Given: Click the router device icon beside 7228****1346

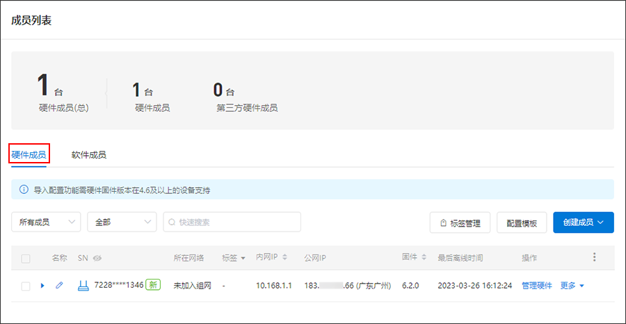Looking at the screenshot, I should (83, 285).
